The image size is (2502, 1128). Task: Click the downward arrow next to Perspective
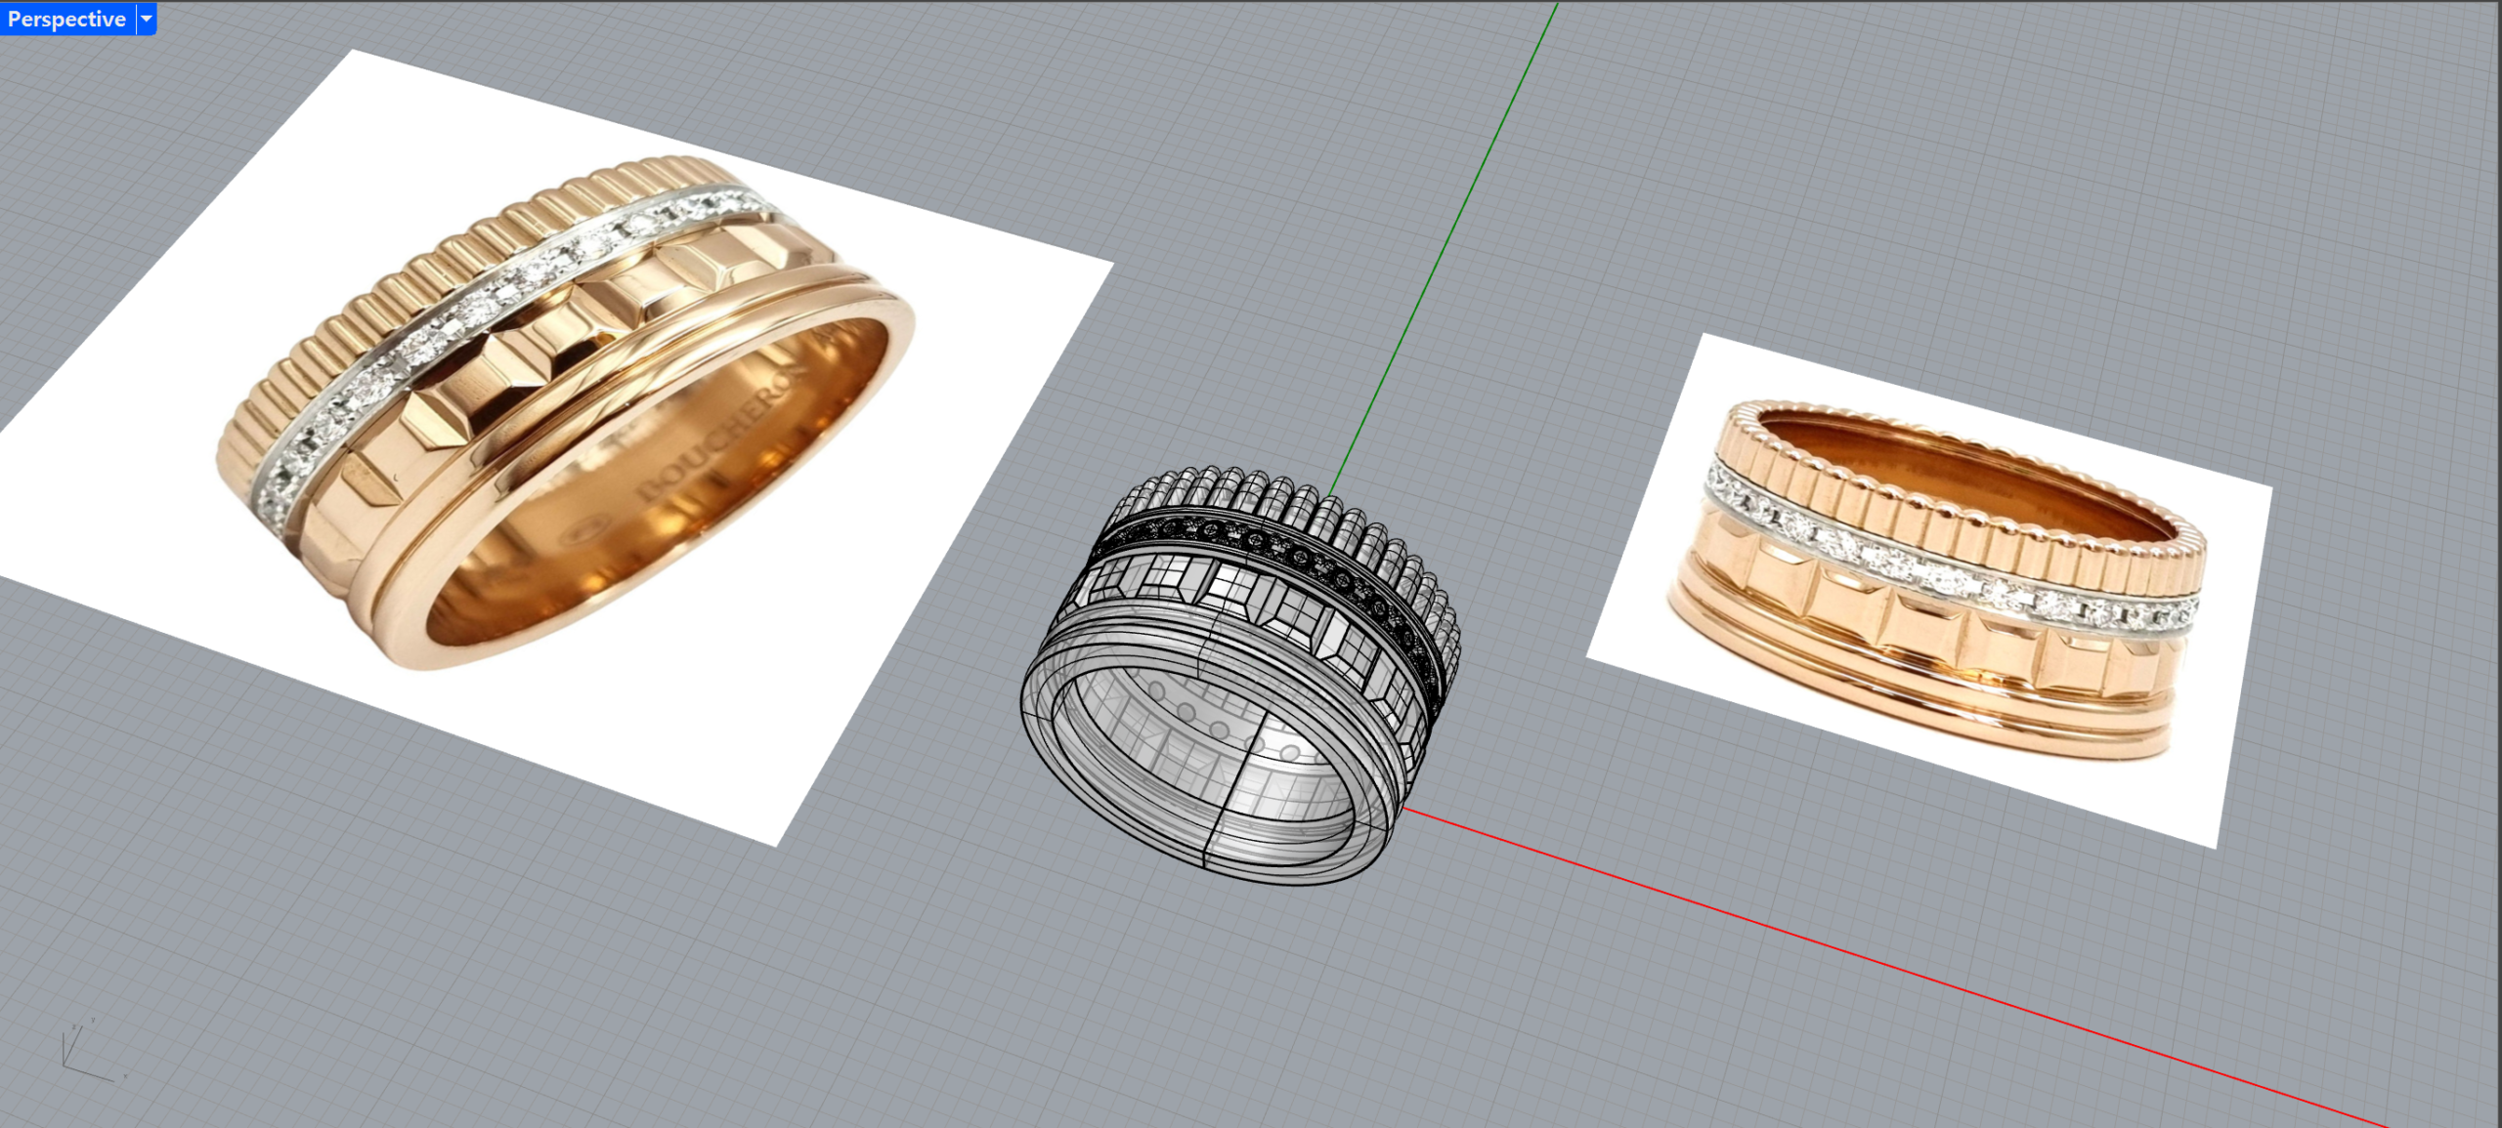(145, 18)
